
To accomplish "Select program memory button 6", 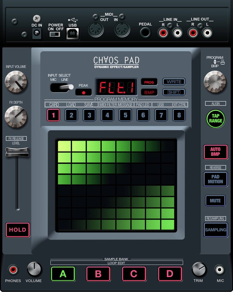I will pos(143,115).
